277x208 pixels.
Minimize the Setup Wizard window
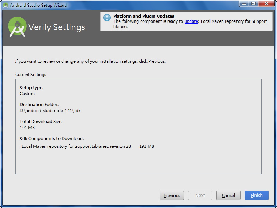coord(244,4)
